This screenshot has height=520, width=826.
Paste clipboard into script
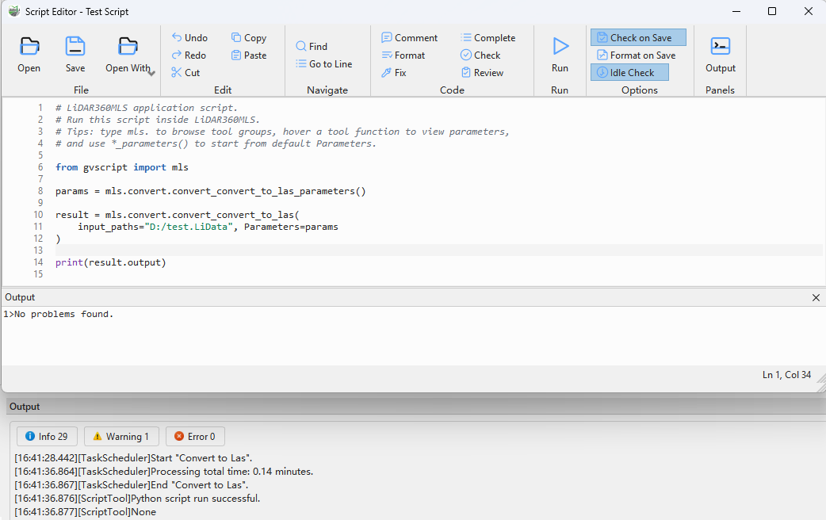coord(249,55)
